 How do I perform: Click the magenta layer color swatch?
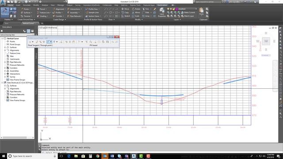pos(177,9)
